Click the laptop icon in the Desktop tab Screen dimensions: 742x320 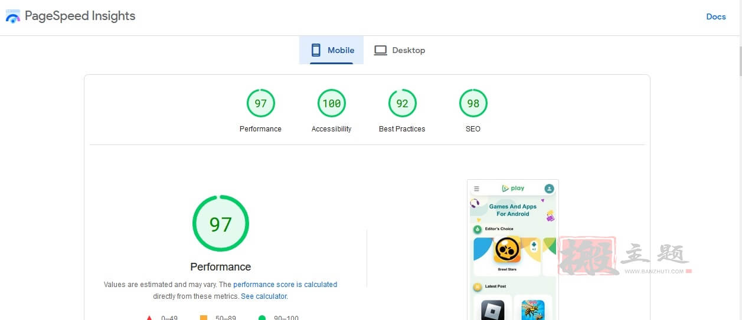point(381,50)
